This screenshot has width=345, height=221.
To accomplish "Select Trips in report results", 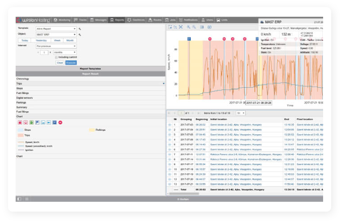I will pos(19,84).
